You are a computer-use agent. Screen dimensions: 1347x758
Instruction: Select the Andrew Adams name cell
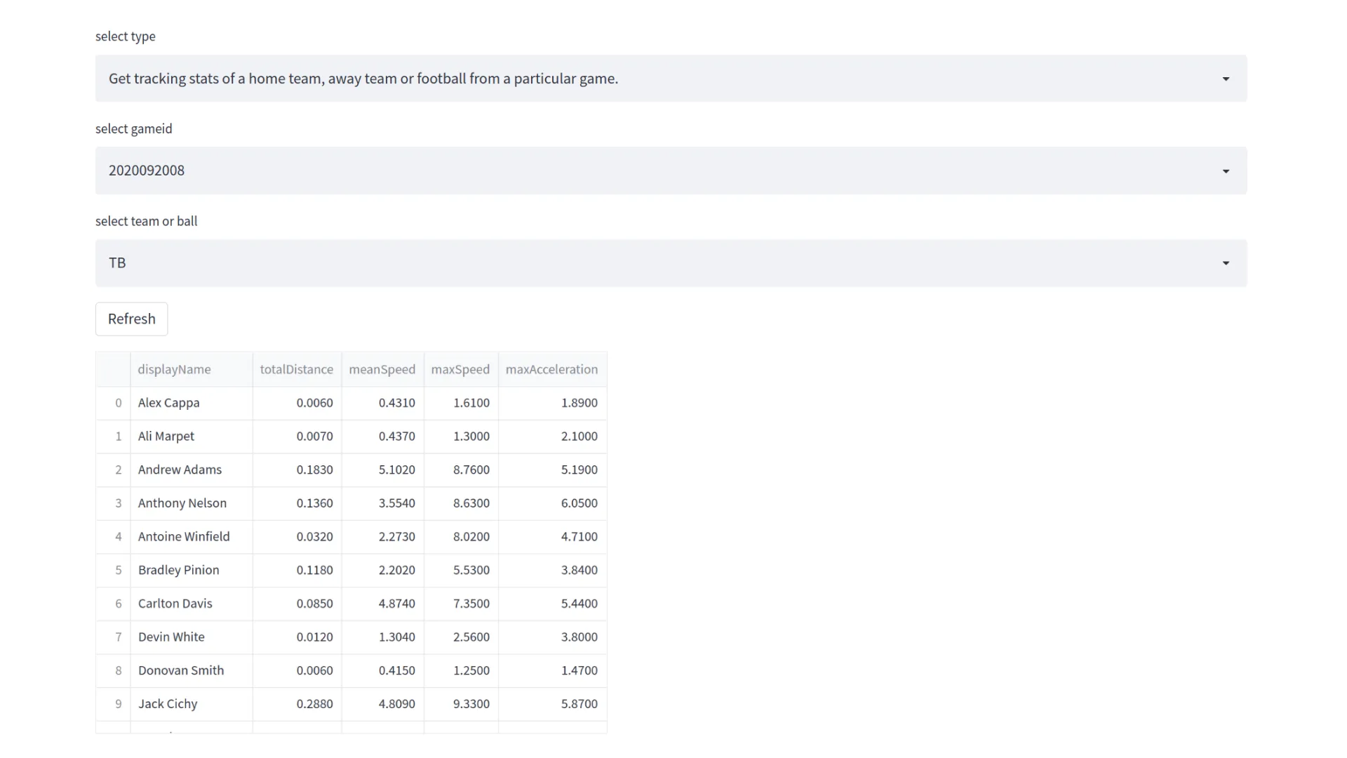[180, 470]
